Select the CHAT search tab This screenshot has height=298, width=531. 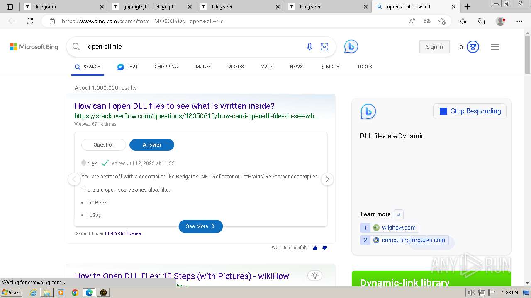click(x=127, y=67)
